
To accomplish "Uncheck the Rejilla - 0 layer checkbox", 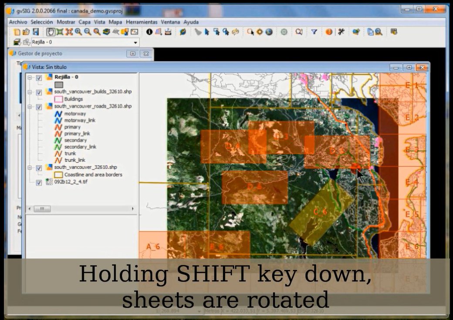I will (x=39, y=77).
